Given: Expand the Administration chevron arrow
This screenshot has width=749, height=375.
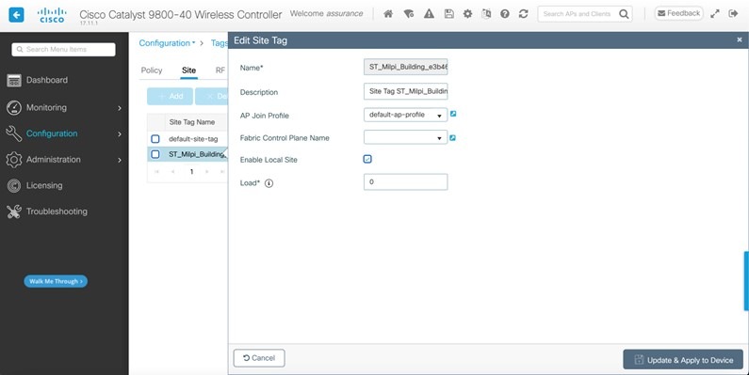Looking at the screenshot, I should click(120, 160).
